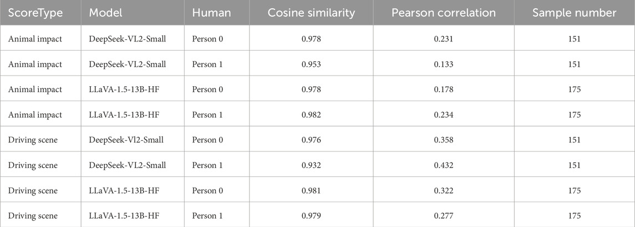This screenshot has width=635, height=227.
Task: Click the cosine similarity value 0.981
Action: pyautogui.click(x=311, y=191)
